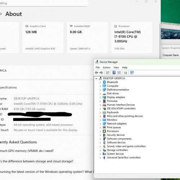Select the Software devices tree row label
This screenshot has height=180, width=180.
pyautogui.click(x=116, y=143)
